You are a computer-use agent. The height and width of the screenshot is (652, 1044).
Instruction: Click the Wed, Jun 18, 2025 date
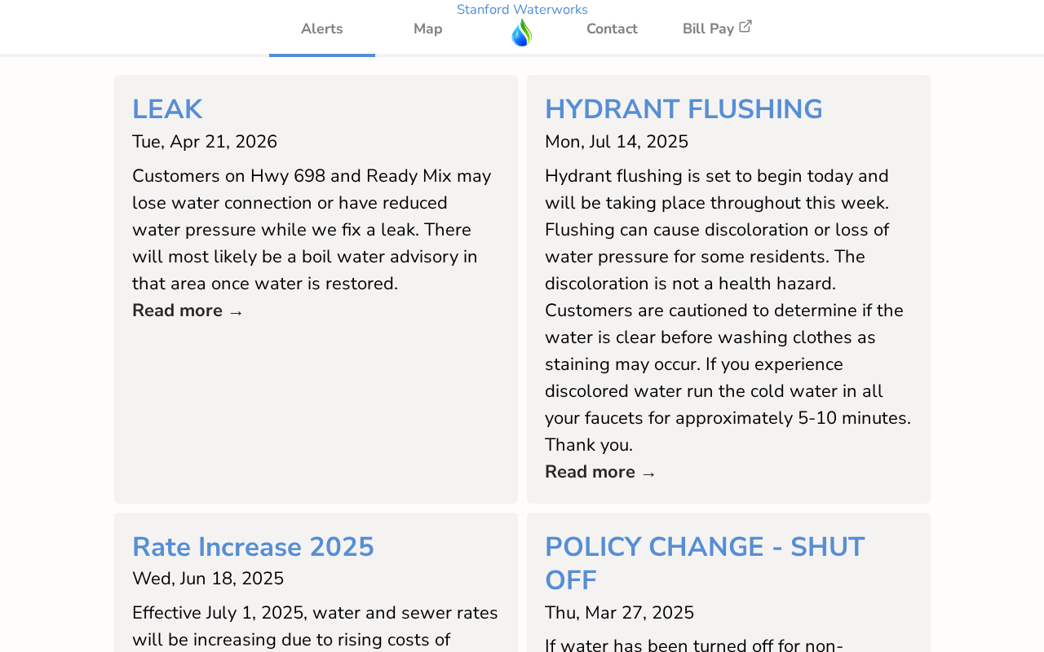[208, 579]
